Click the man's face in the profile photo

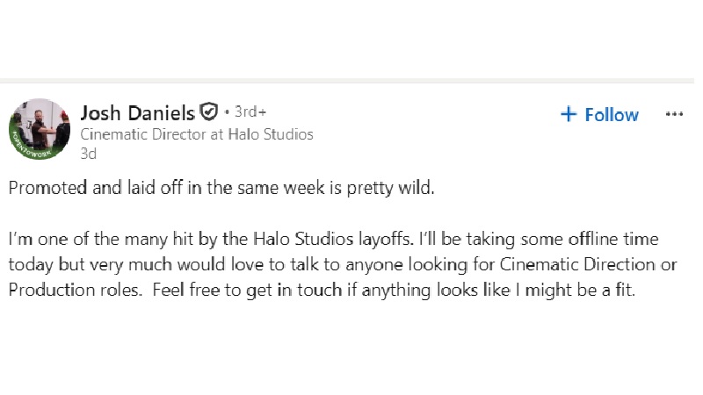click(x=40, y=116)
